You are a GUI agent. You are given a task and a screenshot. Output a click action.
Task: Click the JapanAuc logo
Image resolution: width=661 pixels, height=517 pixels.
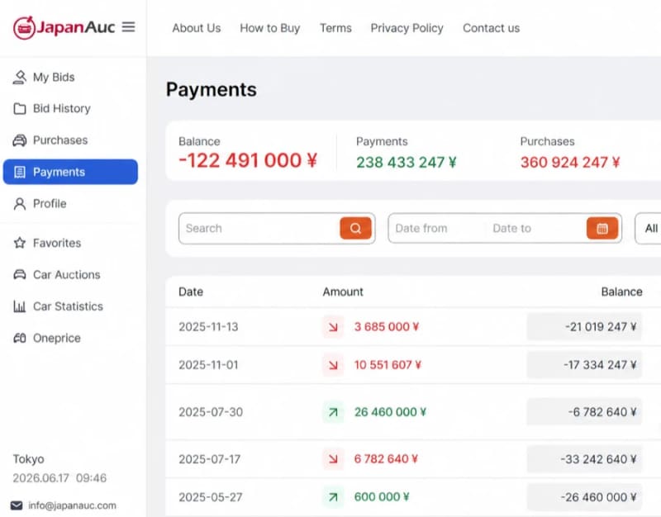(64, 27)
